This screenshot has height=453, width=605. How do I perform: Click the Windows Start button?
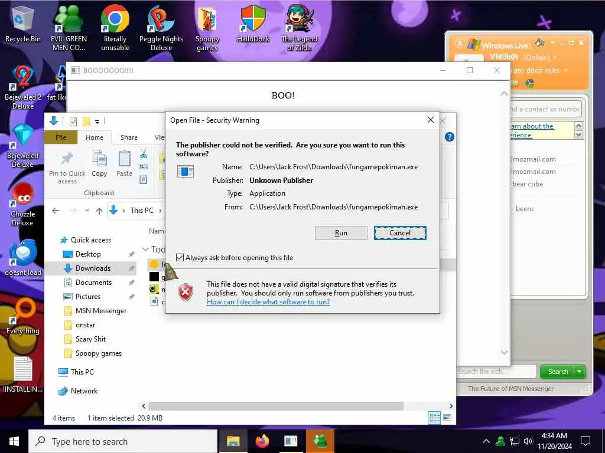click(x=14, y=441)
